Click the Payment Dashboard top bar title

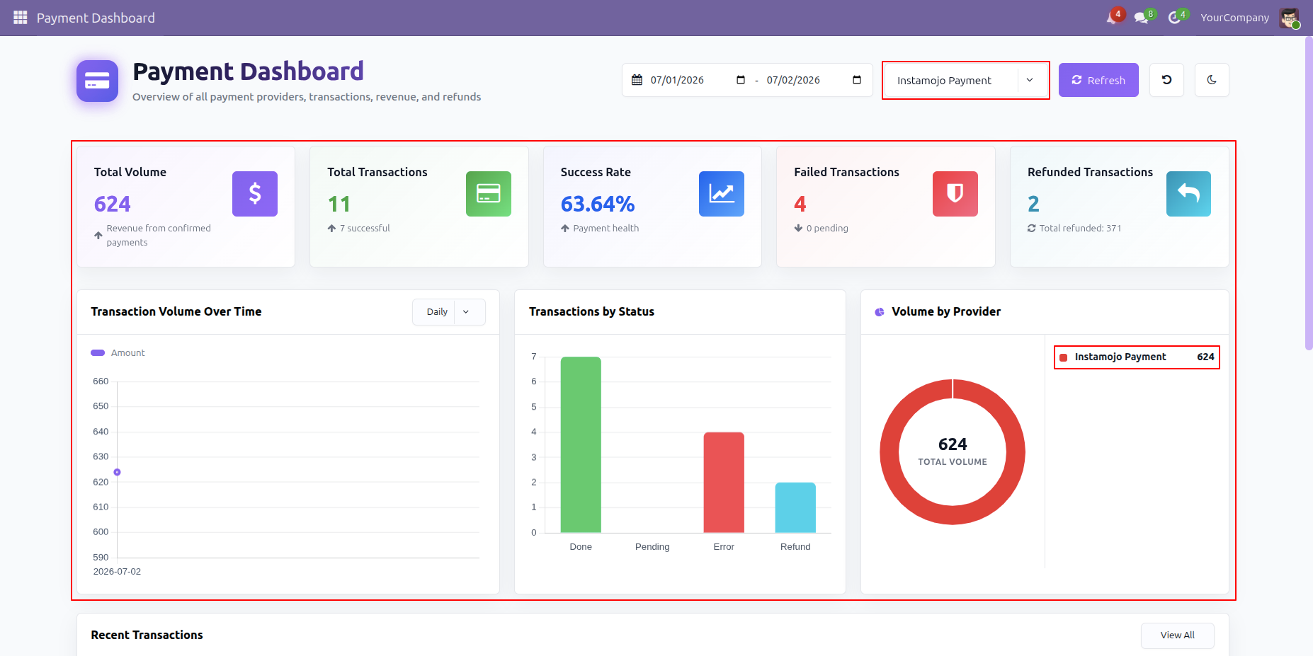(x=96, y=18)
